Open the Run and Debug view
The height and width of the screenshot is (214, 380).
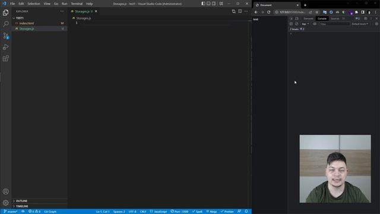tap(5, 47)
